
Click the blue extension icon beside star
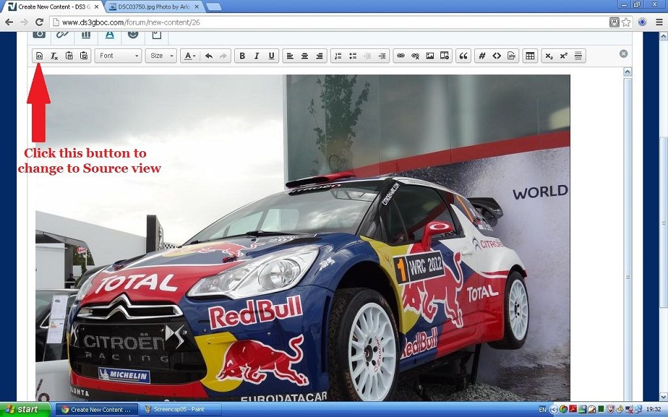[642, 22]
